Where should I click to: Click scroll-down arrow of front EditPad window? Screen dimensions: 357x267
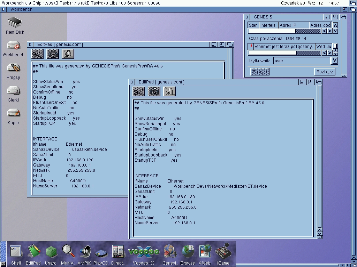click(x=320, y=234)
